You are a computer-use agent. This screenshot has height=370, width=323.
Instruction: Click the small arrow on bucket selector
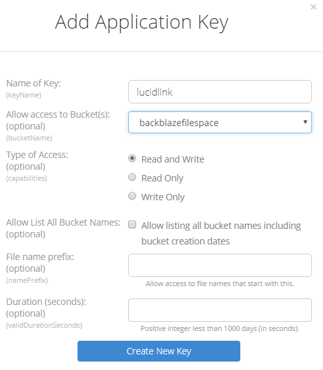pyautogui.click(x=305, y=122)
